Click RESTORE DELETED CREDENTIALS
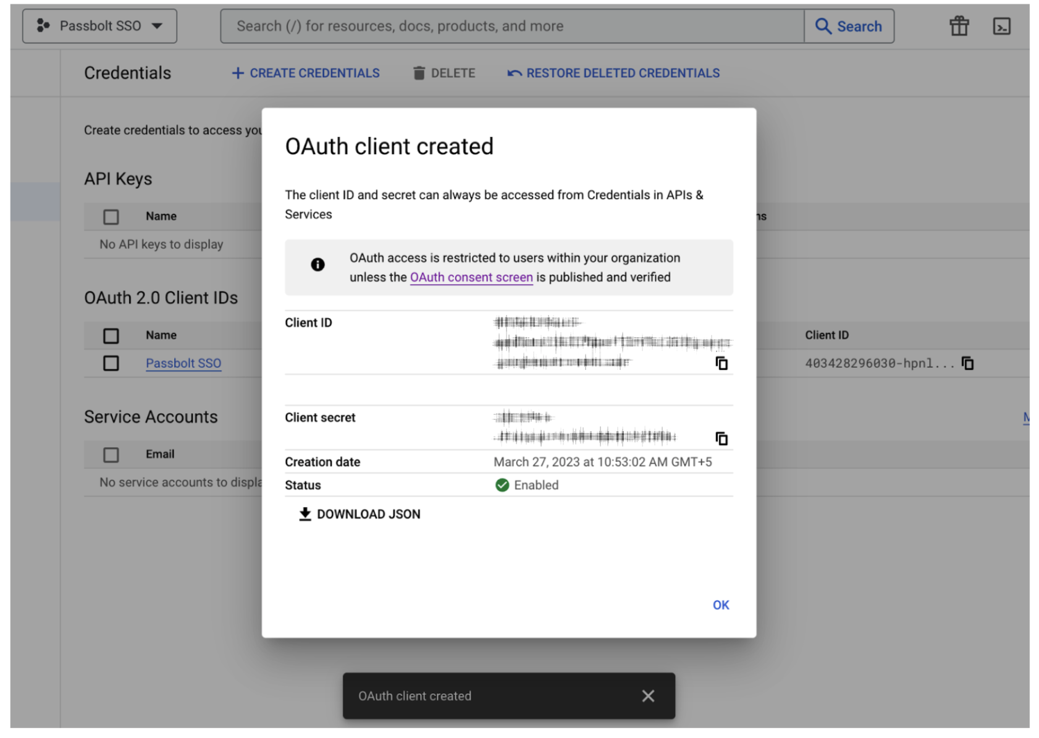The width and height of the screenshot is (1039, 738). 613,73
